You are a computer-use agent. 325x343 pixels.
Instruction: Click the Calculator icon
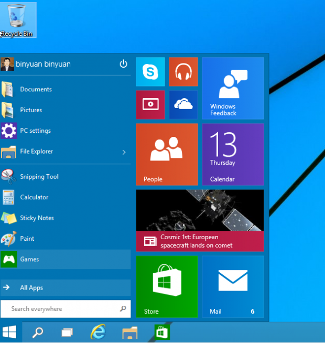tap(8, 197)
